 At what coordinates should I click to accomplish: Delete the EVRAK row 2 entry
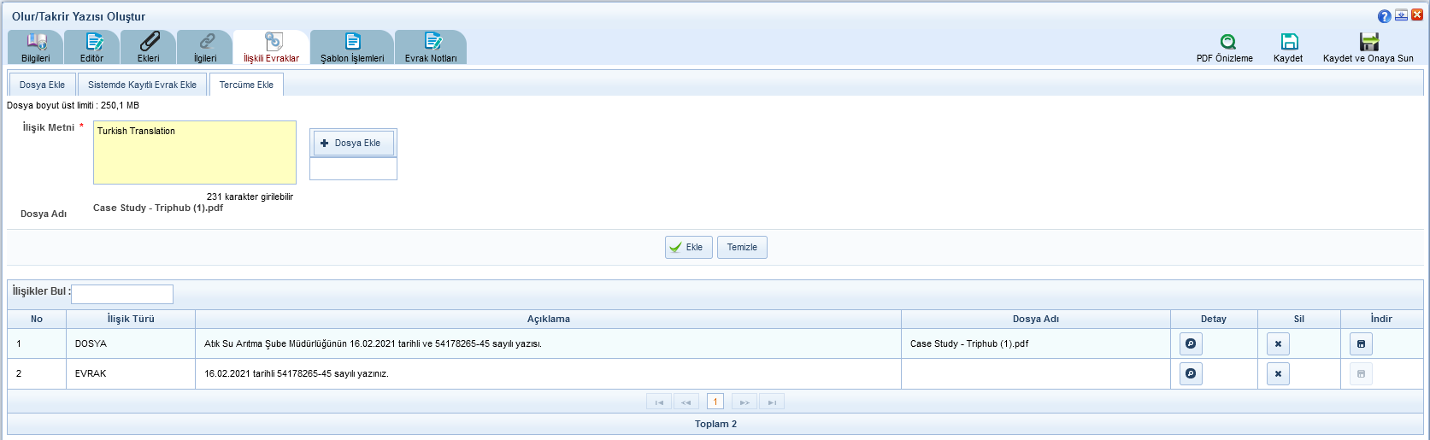pyautogui.click(x=1278, y=374)
